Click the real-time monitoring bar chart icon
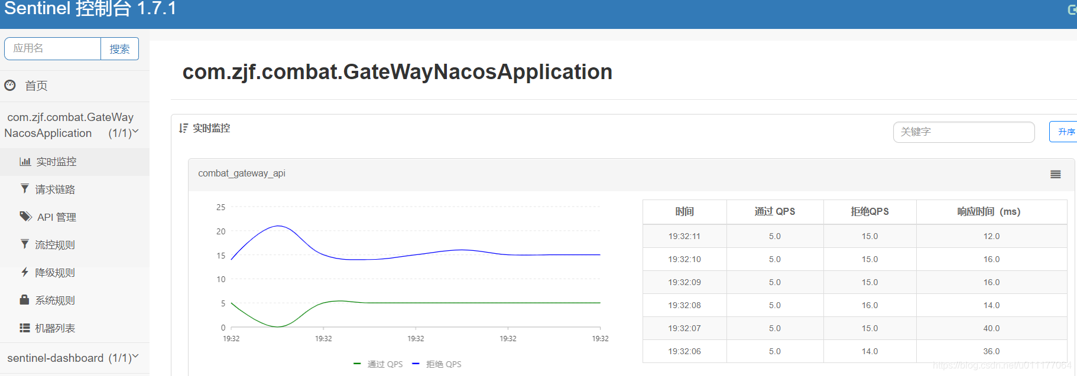 (25, 162)
